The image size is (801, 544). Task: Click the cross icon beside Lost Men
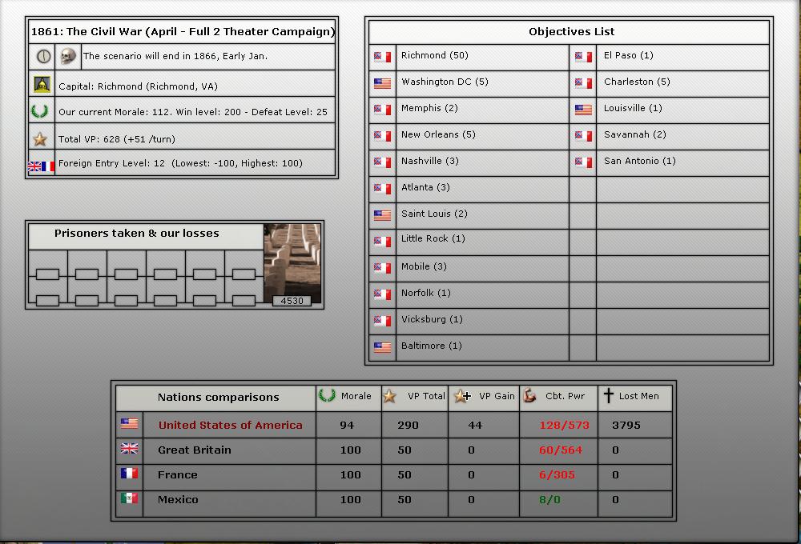tap(608, 396)
